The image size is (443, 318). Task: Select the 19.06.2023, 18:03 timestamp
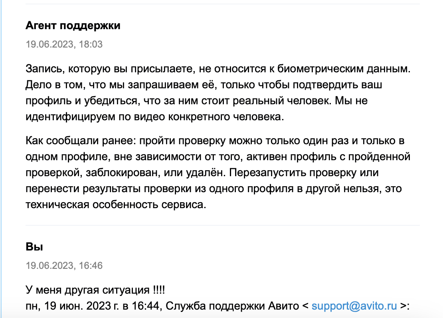coord(64,44)
